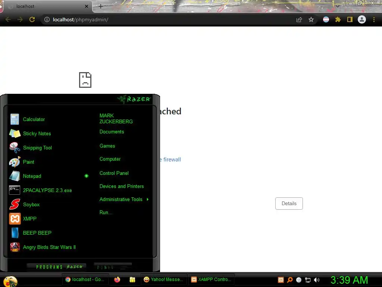Open the Chrome three-dot menu
This screenshot has height=287, width=382.
(374, 19)
